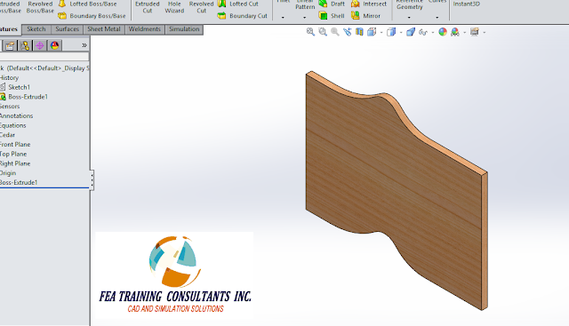Viewport: 569px width, 326px height.
Task: Select the History folder
Action: pyautogui.click(x=9, y=77)
